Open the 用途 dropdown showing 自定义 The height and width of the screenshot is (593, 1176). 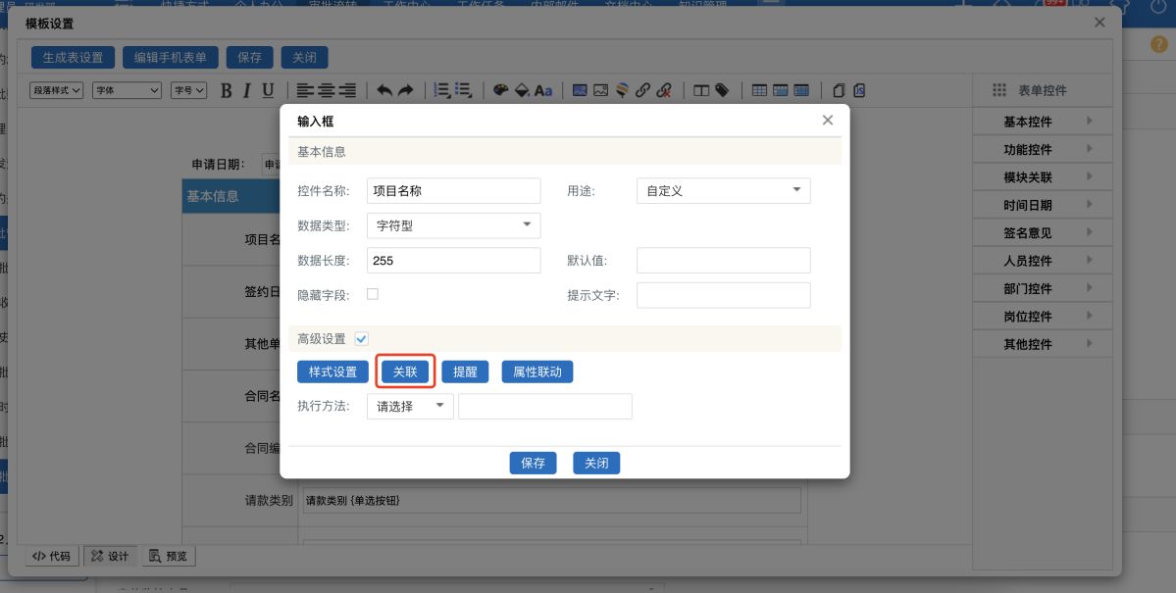(723, 191)
